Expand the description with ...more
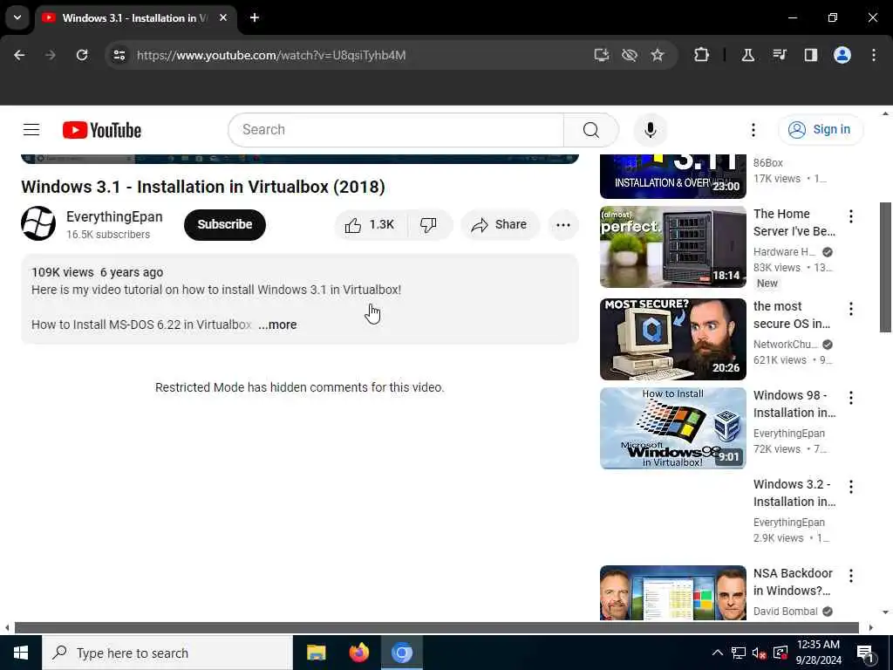The width and height of the screenshot is (893, 670). 277,325
